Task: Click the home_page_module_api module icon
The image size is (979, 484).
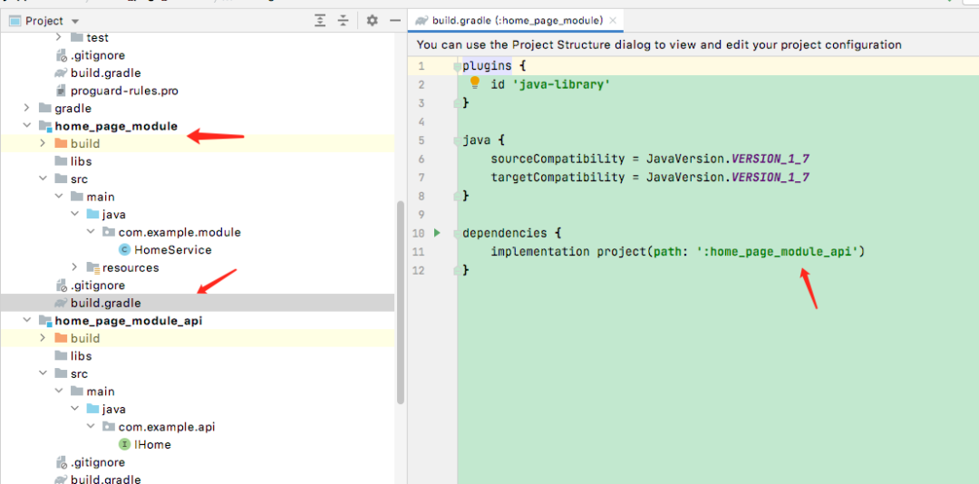Action: point(45,321)
